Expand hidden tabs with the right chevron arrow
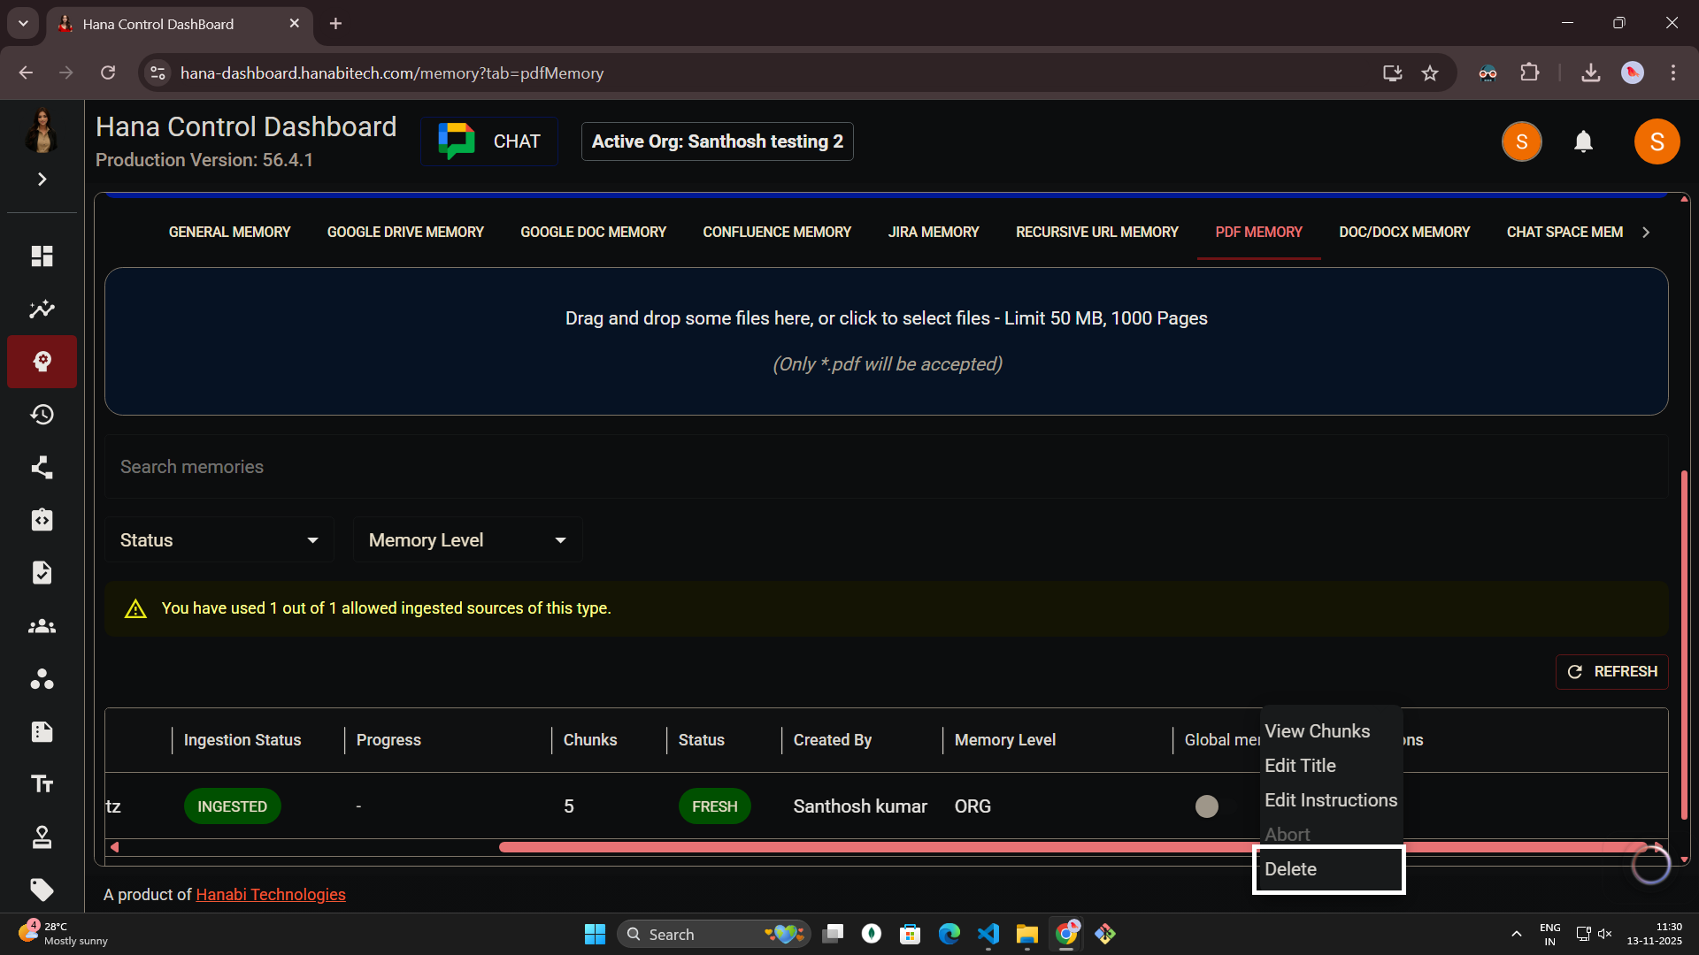This screenshot has width=1699, height=955. (x=1646, y=232)
